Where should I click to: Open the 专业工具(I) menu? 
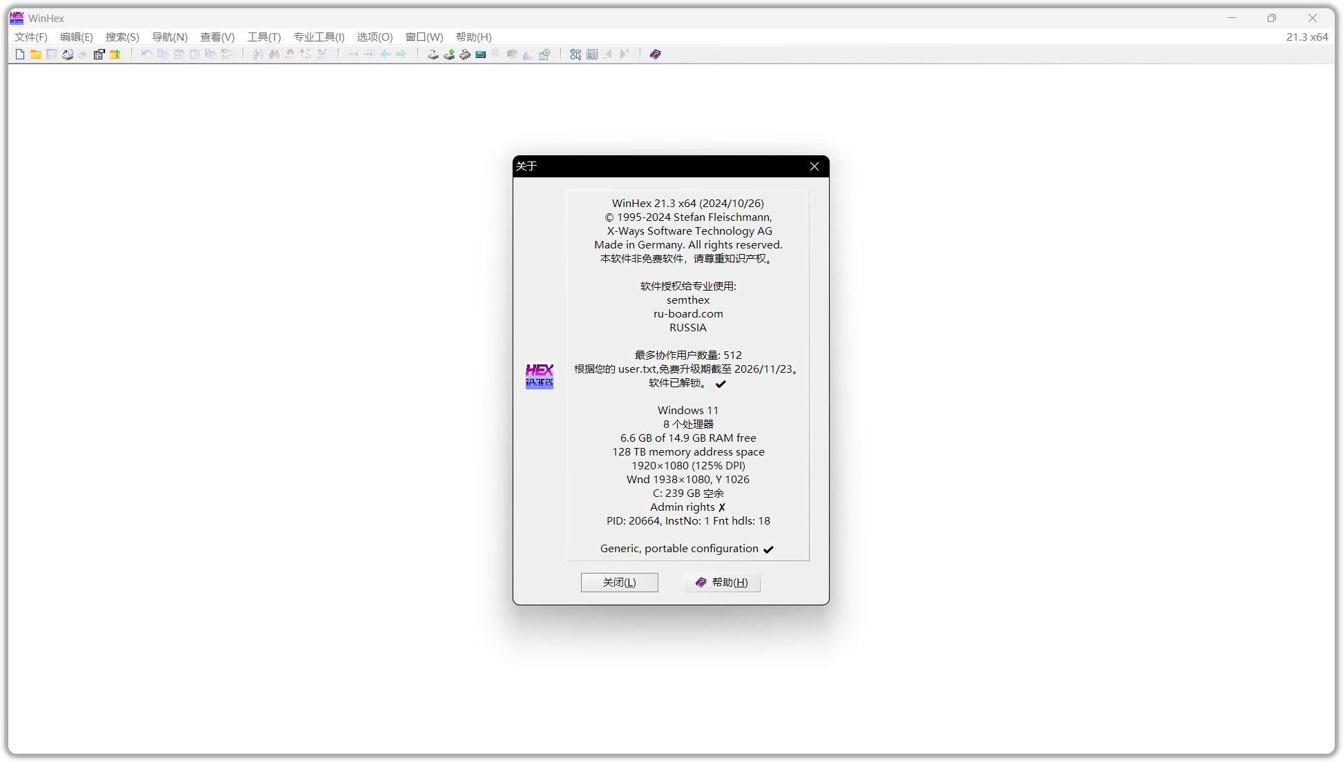(318, 37)
